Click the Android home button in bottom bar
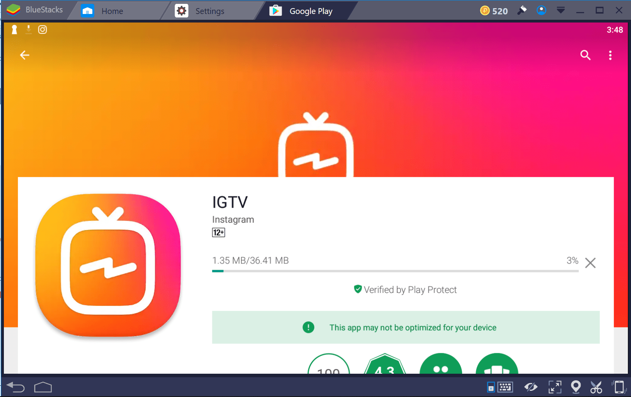The height and width of the screenshot is (397, 631). (43, 387)
